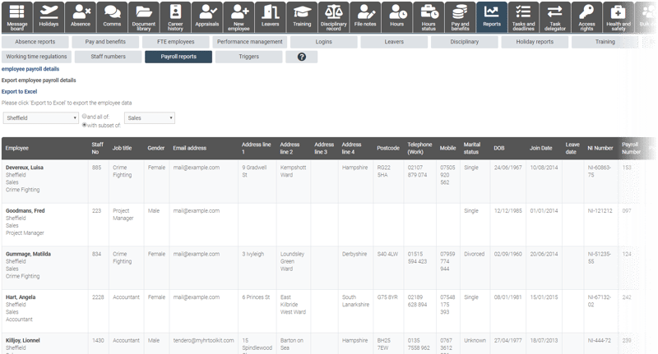
Task: Click employee name Gummage, Matilda
Action: coord(28,254)
